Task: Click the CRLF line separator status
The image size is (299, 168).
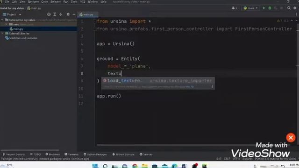Action: [x=227, y=159]
